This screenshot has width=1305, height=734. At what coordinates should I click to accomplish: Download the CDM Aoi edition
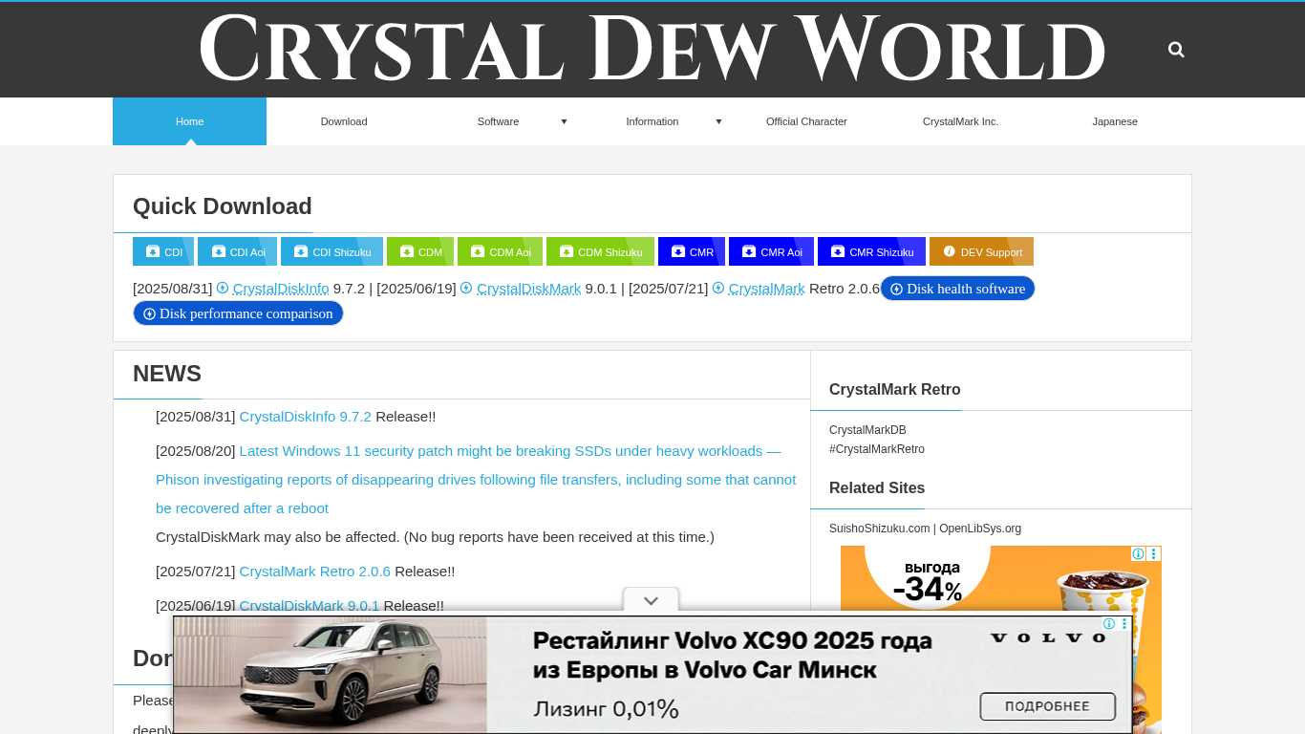[x=500, y=251]
